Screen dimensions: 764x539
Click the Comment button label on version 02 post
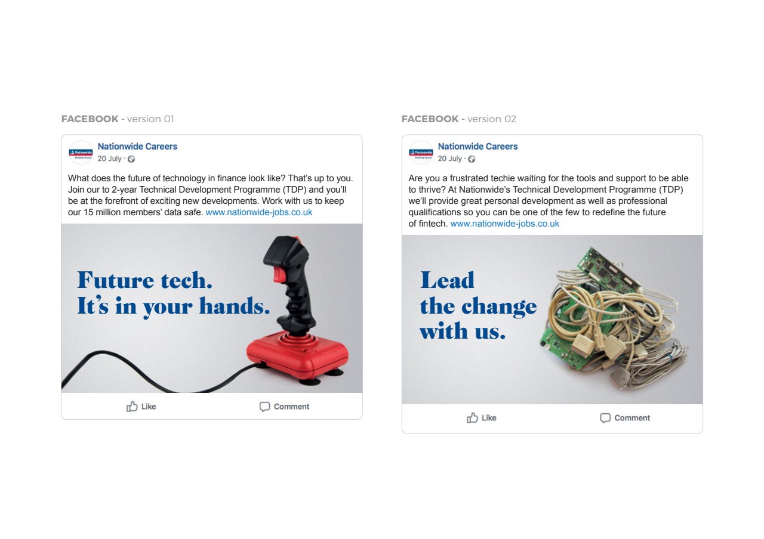pos(632,418)
